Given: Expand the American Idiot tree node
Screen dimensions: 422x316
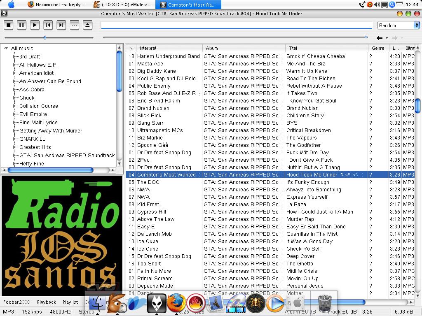Looking at the screenshot, I should point(14,73).
